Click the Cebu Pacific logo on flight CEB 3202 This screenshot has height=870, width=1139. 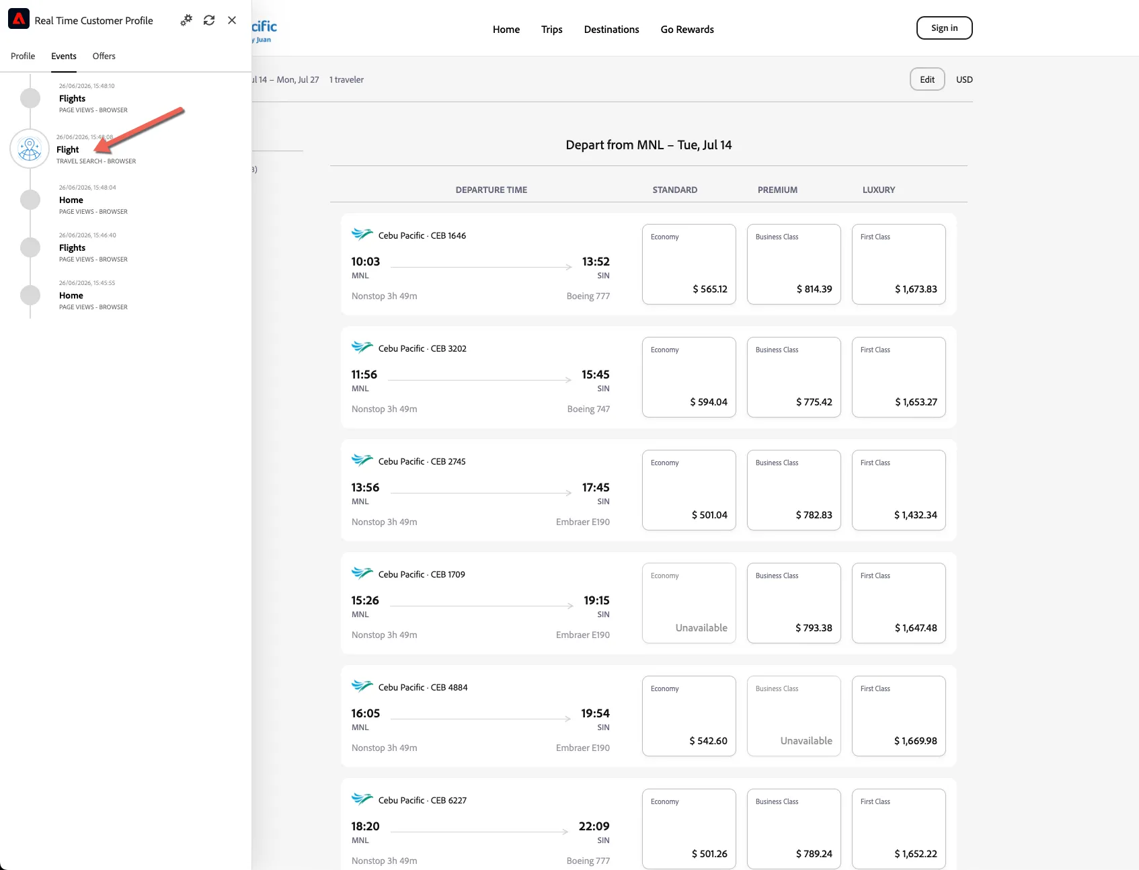click(362, 348)
